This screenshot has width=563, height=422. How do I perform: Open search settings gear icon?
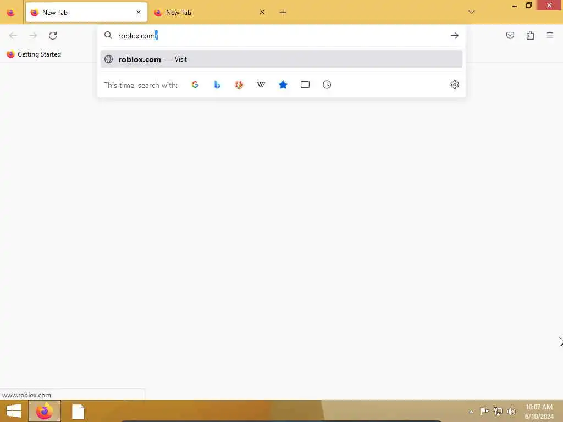coord(455,85)
